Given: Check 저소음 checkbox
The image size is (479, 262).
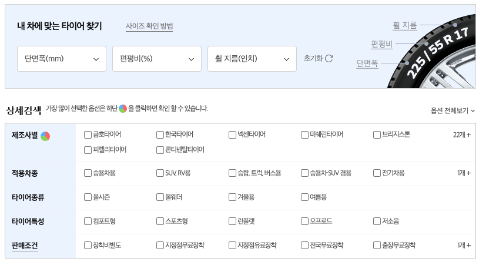Looking at the screenshot, I should tap(377, 221).
